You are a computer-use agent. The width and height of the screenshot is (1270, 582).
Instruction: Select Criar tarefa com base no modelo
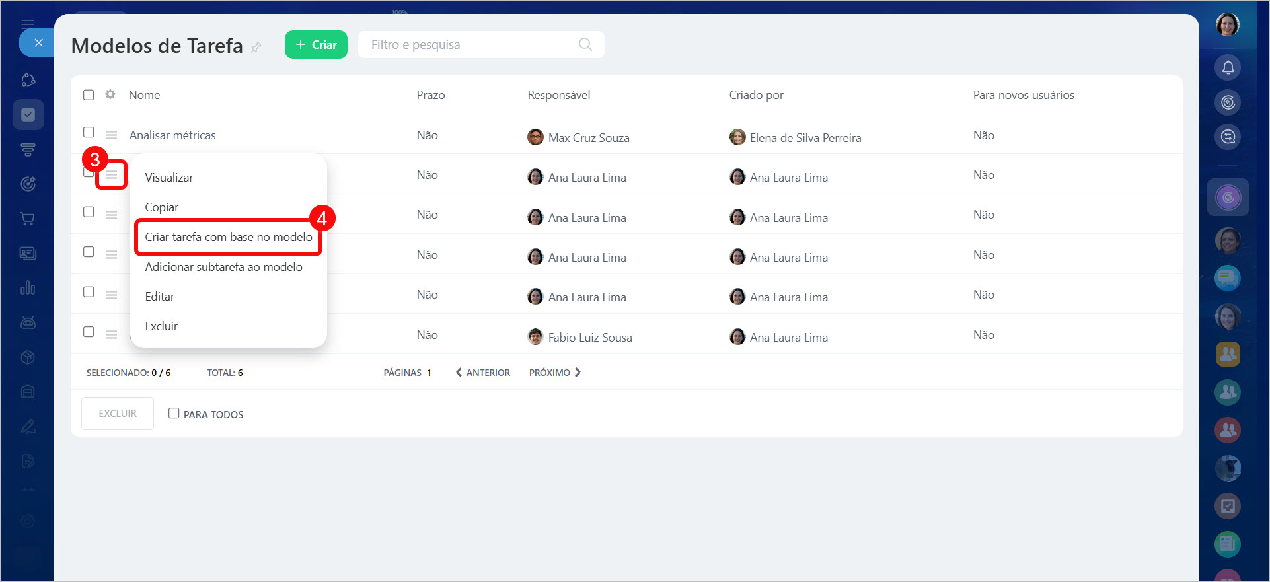point(228,237)
